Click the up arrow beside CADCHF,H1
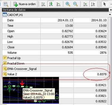Image resolution: width=112 pixels, height=105 pixels. point(110,15)
